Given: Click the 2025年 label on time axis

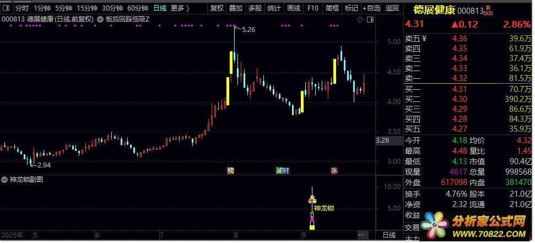Looking at the screenshot, I should click(x=12, y=235).
